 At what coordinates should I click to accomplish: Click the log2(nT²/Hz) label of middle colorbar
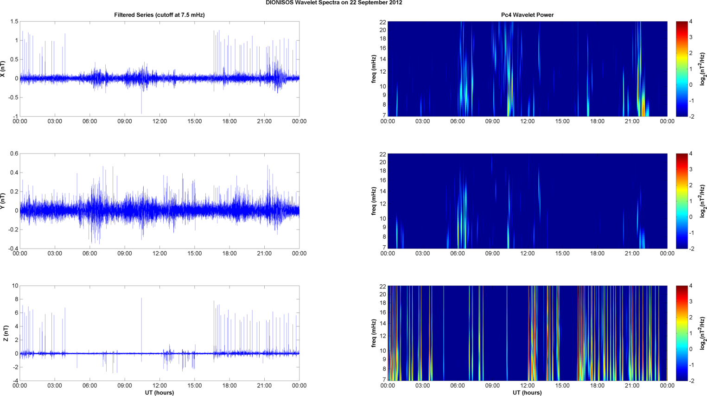(x=702, y=201)
